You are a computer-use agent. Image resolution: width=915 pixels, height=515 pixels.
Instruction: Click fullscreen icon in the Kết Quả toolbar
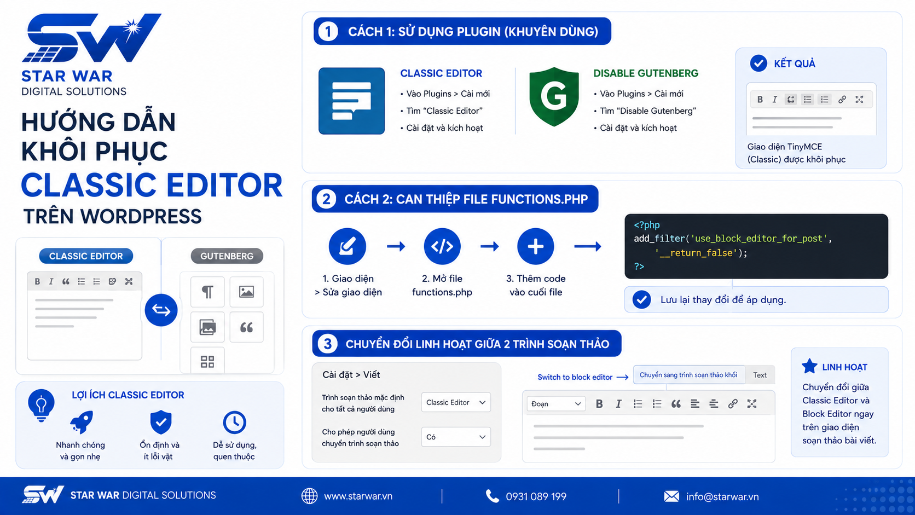pos(859,100)
